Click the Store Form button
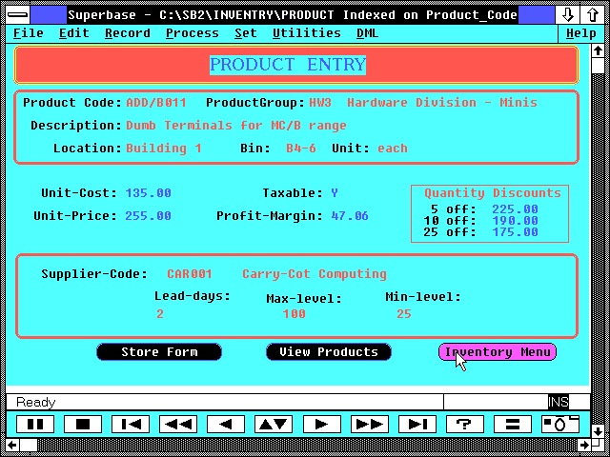Viewport: 610px width, 457px height. pyautogui.click(x=159, y=351)
